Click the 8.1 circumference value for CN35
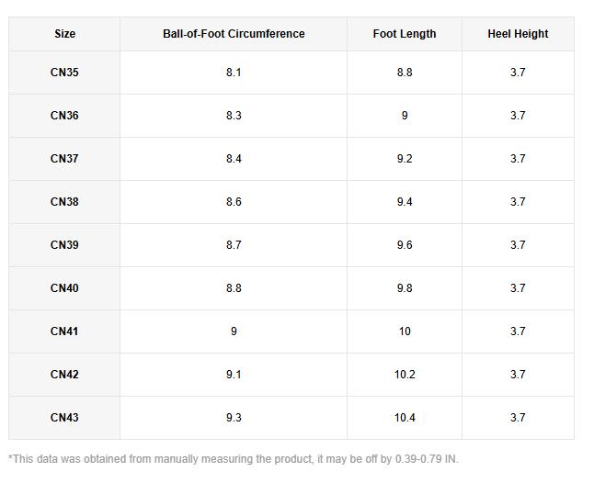594x483 pixels. click(x=234, y=73)
